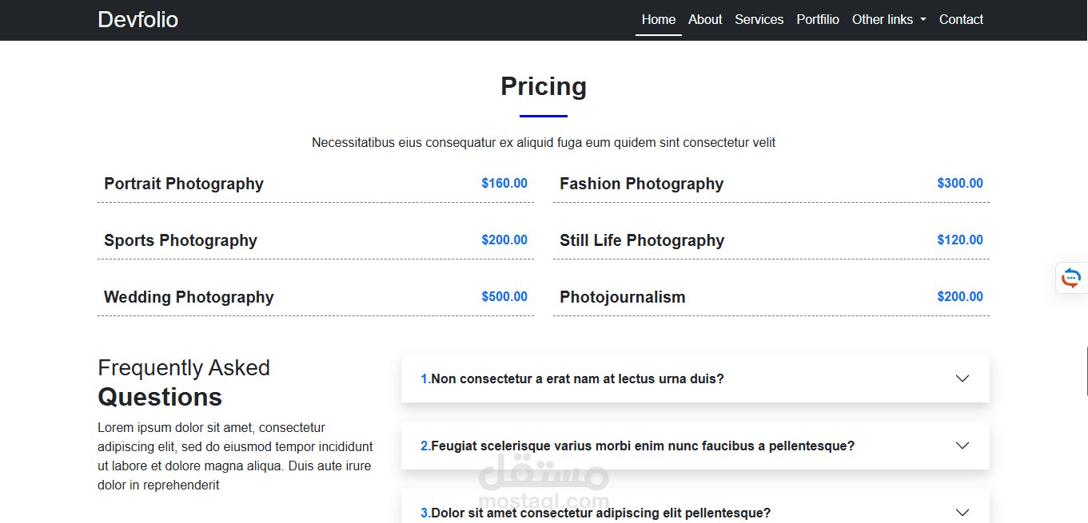Click the Wedding Photography pricing title
The image size is (1088, 523).
point(189,297)
